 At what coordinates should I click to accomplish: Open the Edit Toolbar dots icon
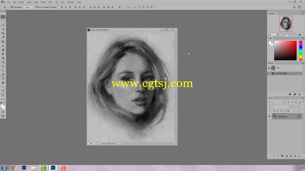coord(3,99)
